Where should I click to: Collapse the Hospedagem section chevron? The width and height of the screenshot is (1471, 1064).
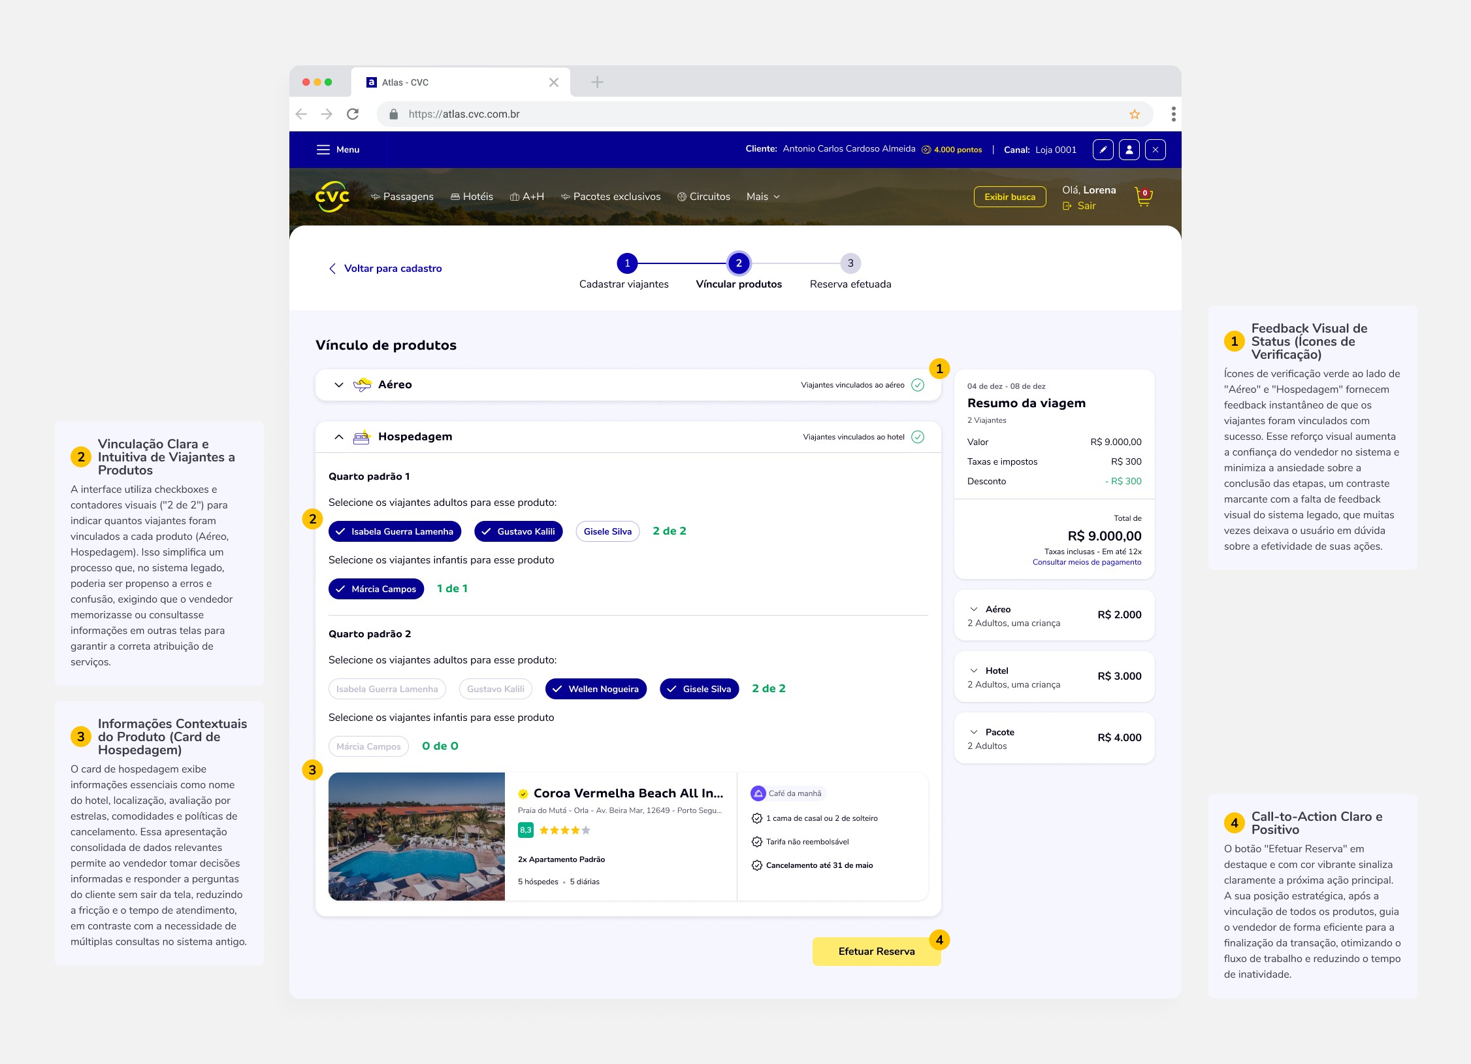[339, 437]
